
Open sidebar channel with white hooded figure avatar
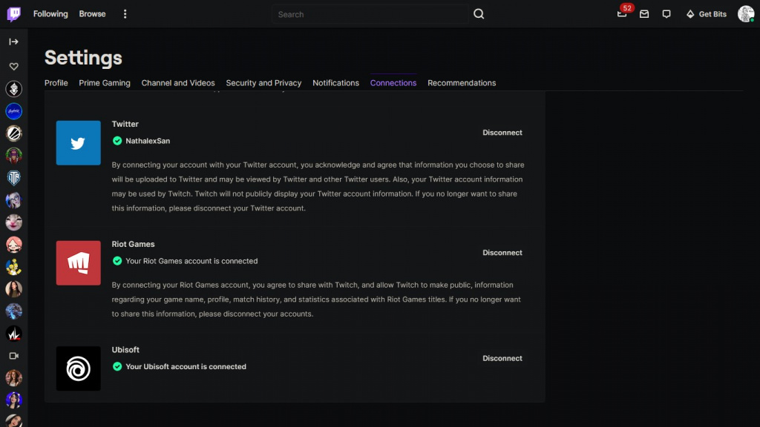pos(13,89)
